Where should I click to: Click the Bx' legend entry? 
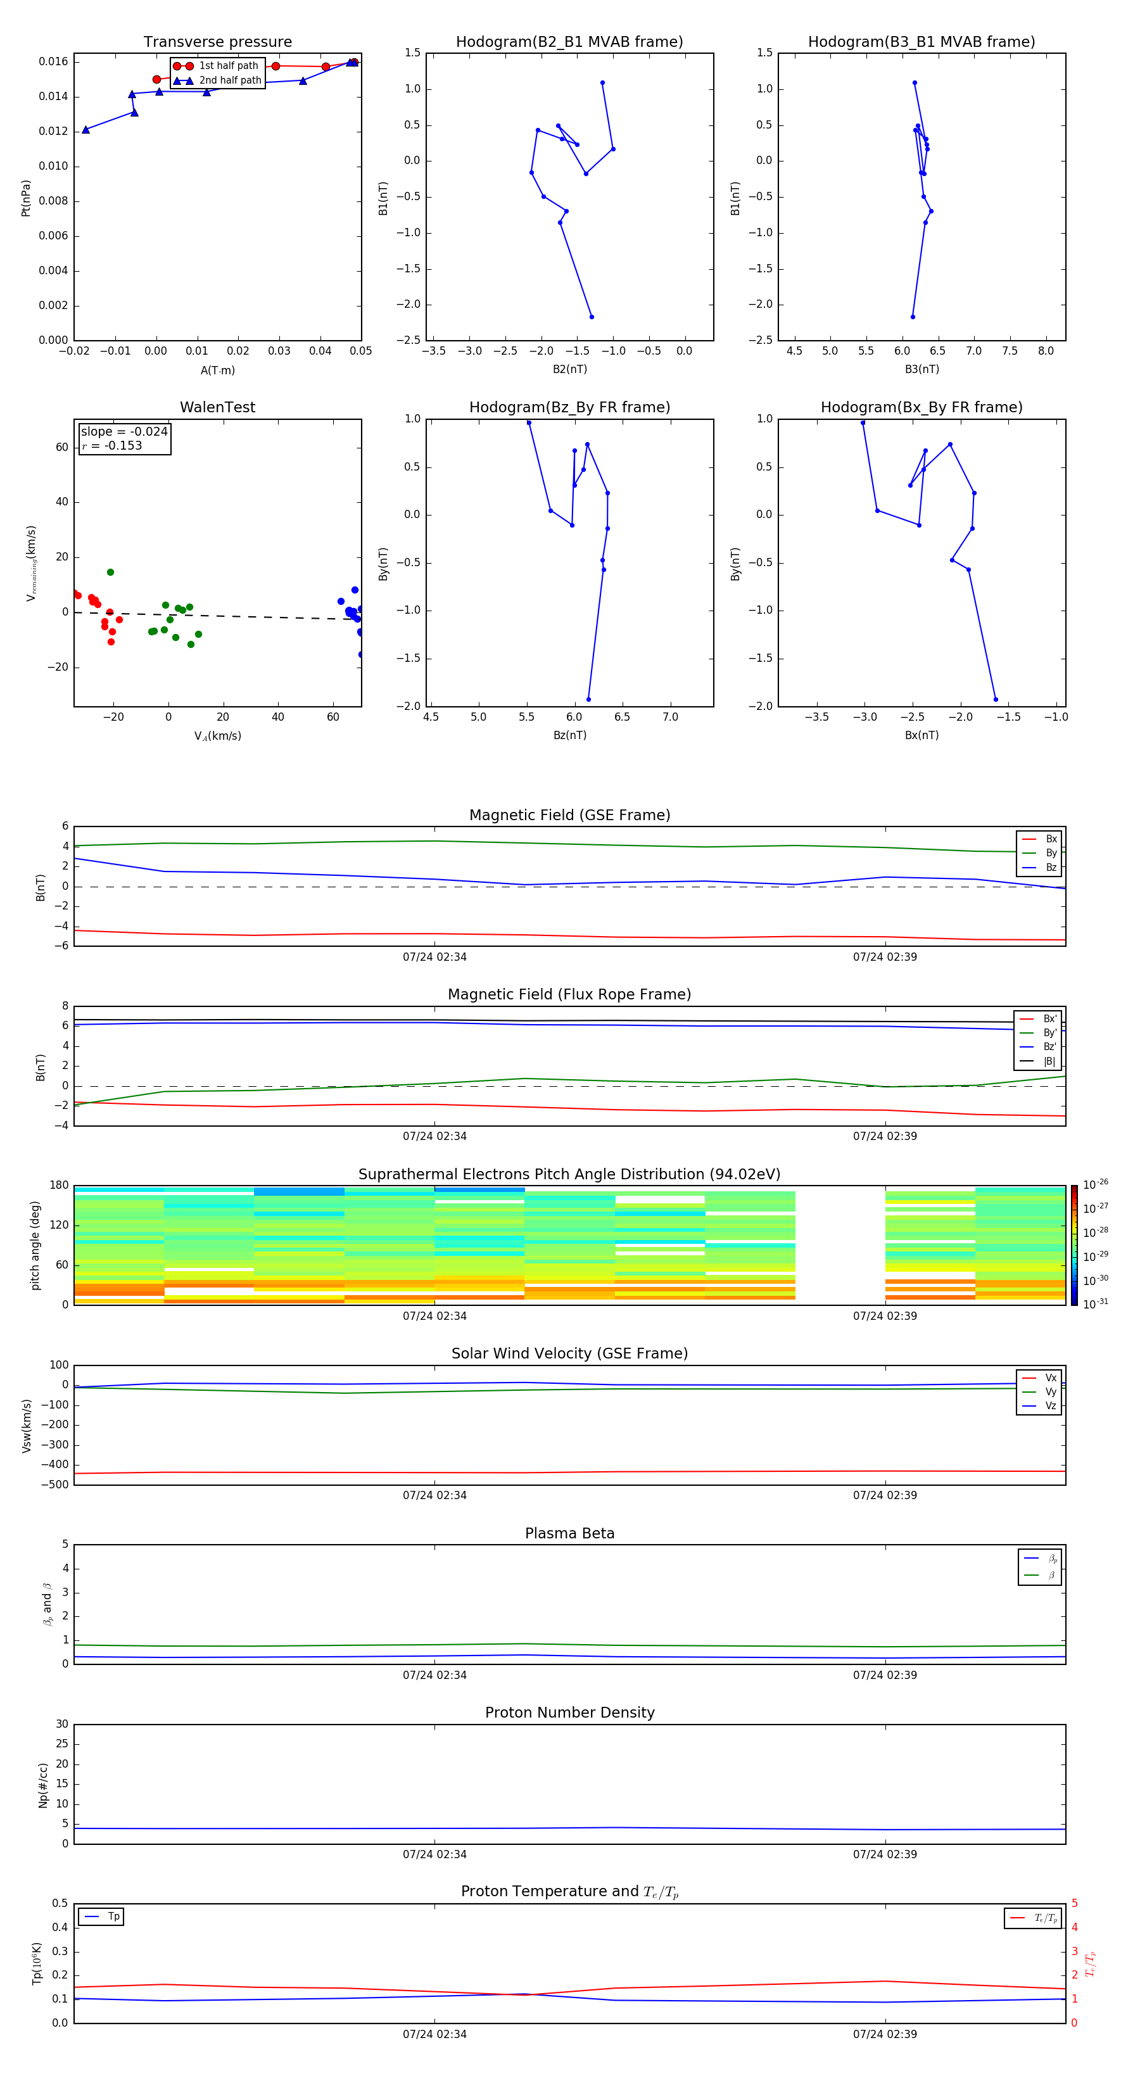(x=1038, y=1019)
